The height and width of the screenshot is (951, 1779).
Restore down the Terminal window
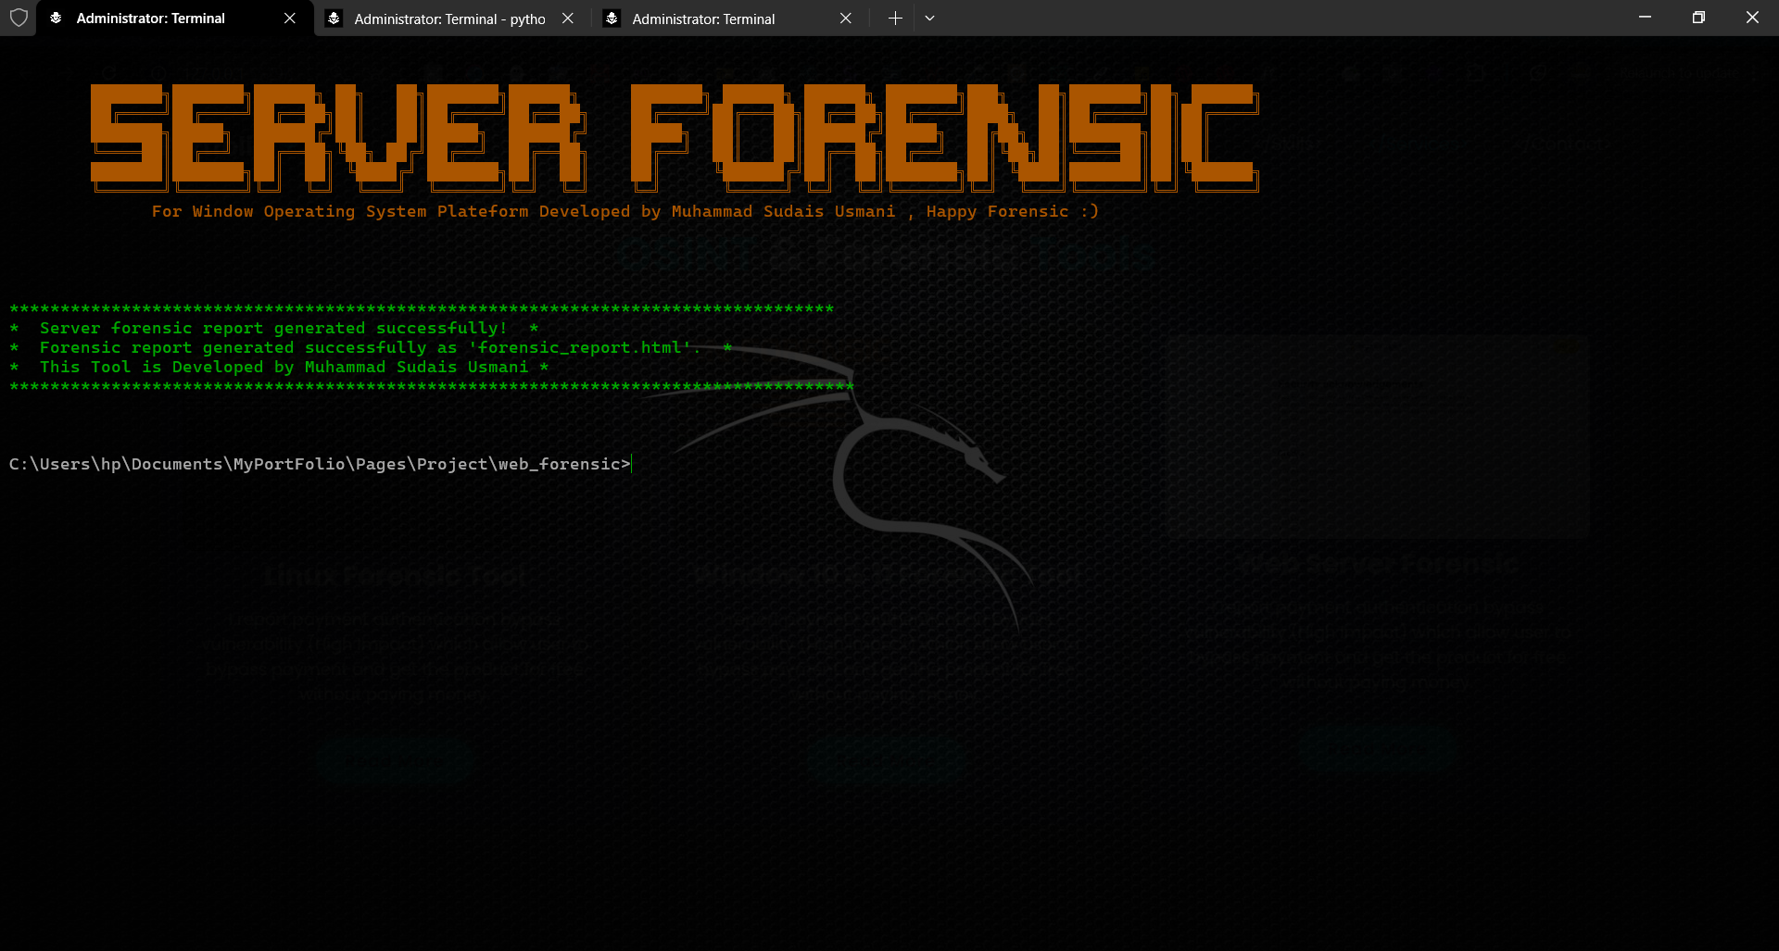1698,18
